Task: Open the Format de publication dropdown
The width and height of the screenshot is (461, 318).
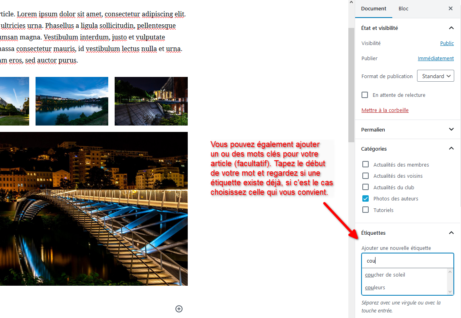Action: click(435, 76)
